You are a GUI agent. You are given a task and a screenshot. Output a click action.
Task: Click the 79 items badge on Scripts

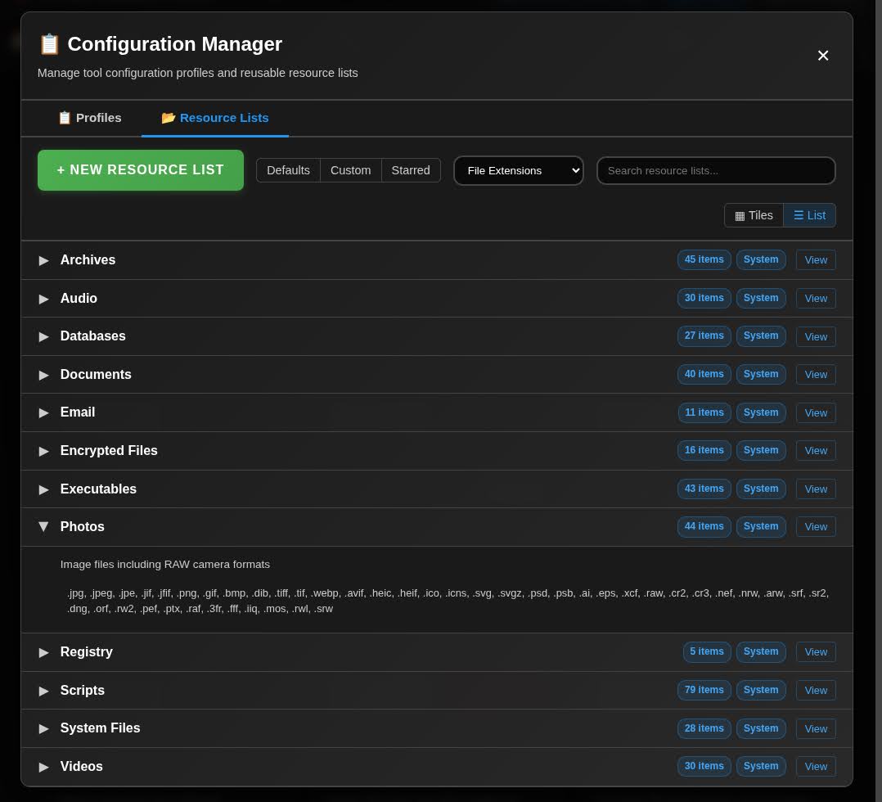pyautogui.click(x=704, y=689)
